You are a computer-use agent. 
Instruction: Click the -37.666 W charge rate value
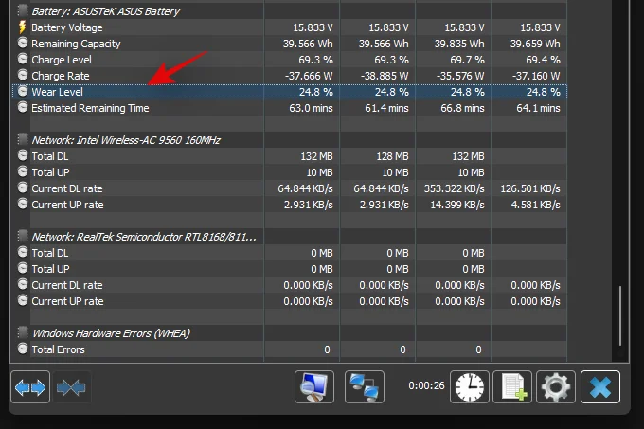(309, 76)
